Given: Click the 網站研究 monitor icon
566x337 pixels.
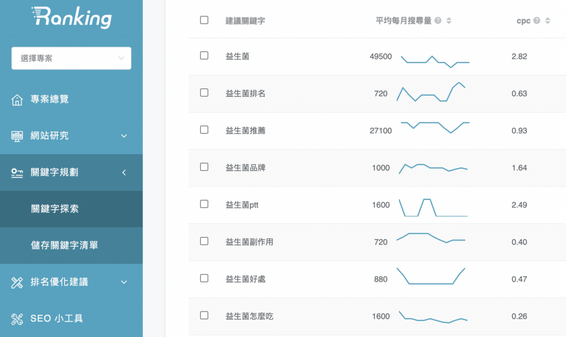Looking at the screenshot, I should (17, 136).
